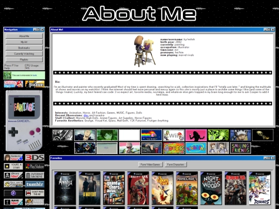Image resolution: width=279 pixels, height=209 pixels.
Task: Click the two cartoon men stamp
Action: tap(219, 148)
